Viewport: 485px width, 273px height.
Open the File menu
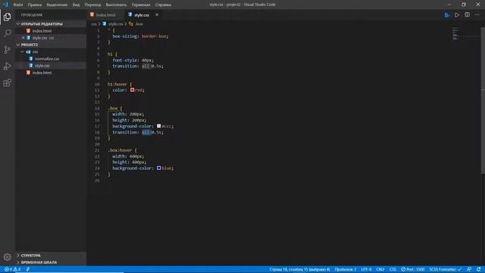[x=18, y=5]
